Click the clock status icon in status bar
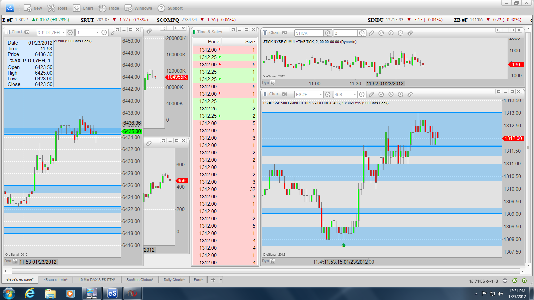534x300 pixels. pos(505,281)
